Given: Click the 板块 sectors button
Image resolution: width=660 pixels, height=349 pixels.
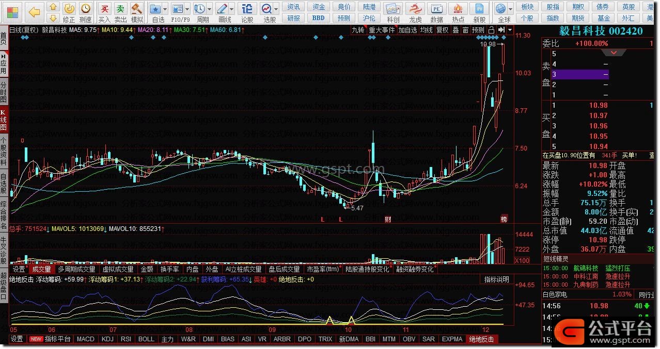Looking at the screenshot, I should tap(527, 7).
